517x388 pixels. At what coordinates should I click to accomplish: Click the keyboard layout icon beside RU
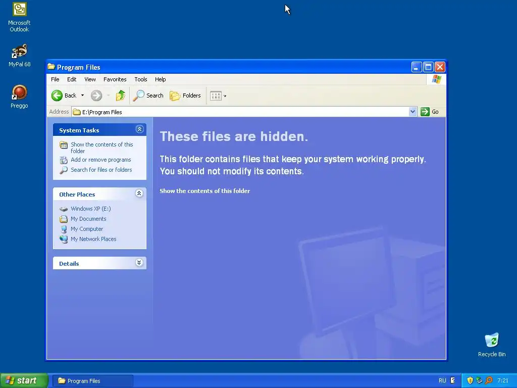pyautogui.click(x=453, y=380)
